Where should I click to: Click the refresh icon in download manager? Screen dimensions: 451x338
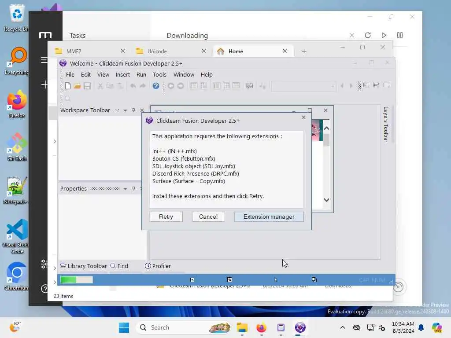368,35
